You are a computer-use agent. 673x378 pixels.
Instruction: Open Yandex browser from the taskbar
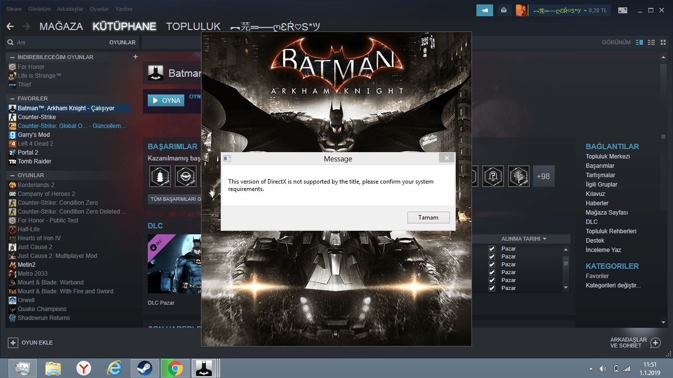click(x=84, y=368)
